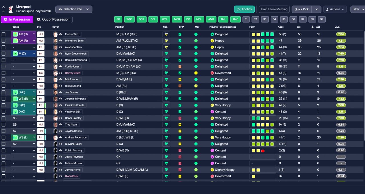Screen dimensions: 365x194
Task: Switch to the In Possession tab
Action: [17, 19]
